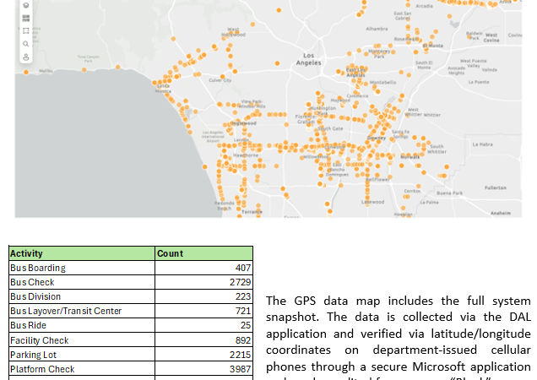Click the person location icon
537x380 pixels.
pyautogui.click(x=26, y=57)
